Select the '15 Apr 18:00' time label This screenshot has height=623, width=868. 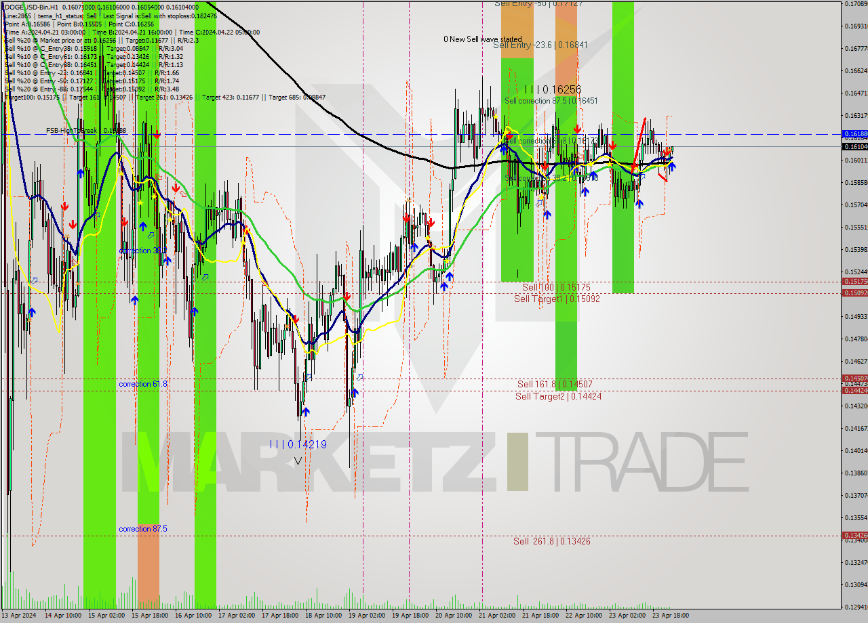click(149, 616)
